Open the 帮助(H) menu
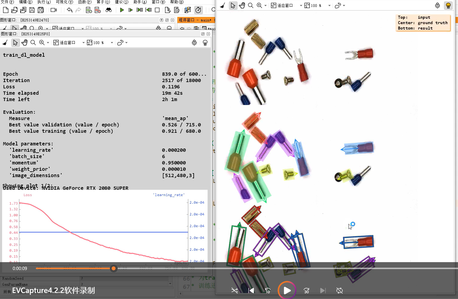The height and width of the screenshot is (299, 458). [177, 2]
